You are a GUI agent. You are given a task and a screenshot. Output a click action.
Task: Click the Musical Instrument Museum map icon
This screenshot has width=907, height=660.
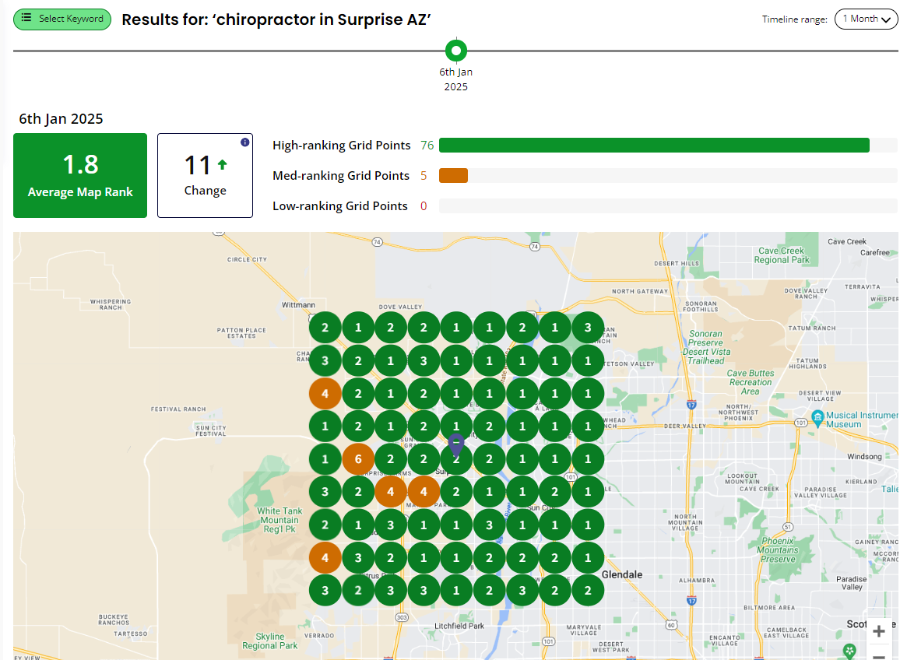(x=817, y=416)
